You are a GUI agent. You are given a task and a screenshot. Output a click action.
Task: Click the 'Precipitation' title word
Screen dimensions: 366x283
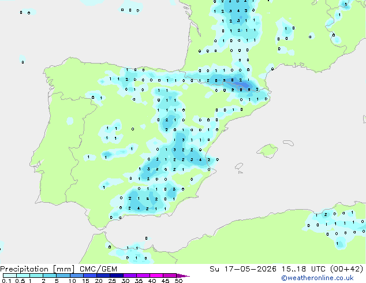[x=24, y=269]
